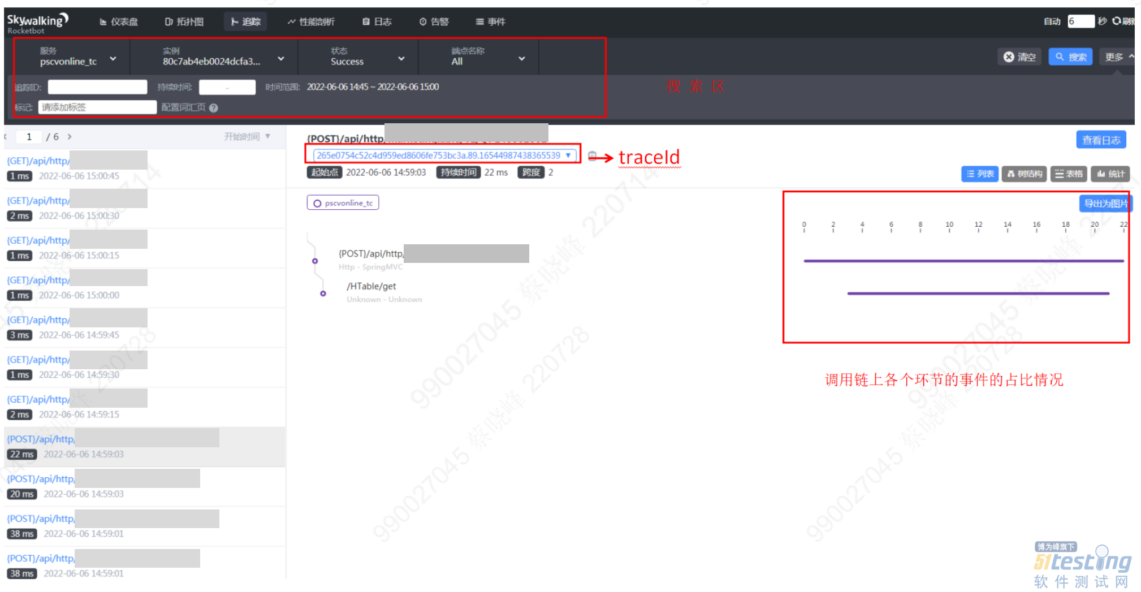This screenshot has width=1141, height=592.
Task: Switch to 树结构 tree view
Action: click(1024, 174)
